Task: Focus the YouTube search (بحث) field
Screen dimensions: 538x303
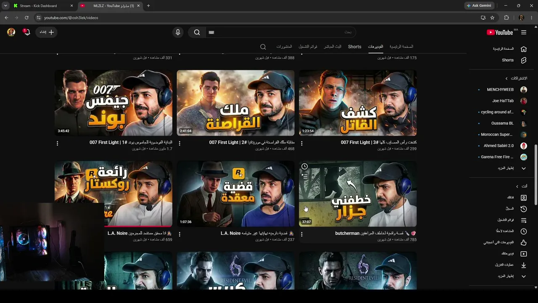Action: (281, 32)
